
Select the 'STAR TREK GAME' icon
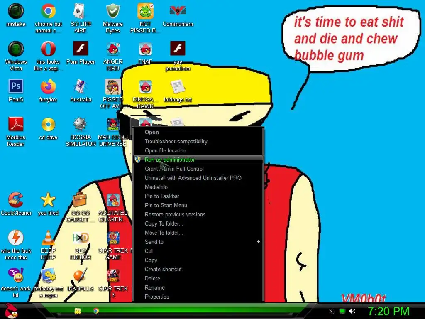pos(113,238)
